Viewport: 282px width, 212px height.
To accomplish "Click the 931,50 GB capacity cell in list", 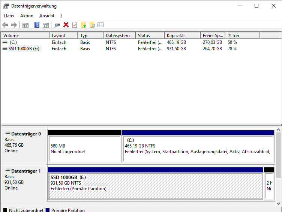I will (x=176, y=49).
